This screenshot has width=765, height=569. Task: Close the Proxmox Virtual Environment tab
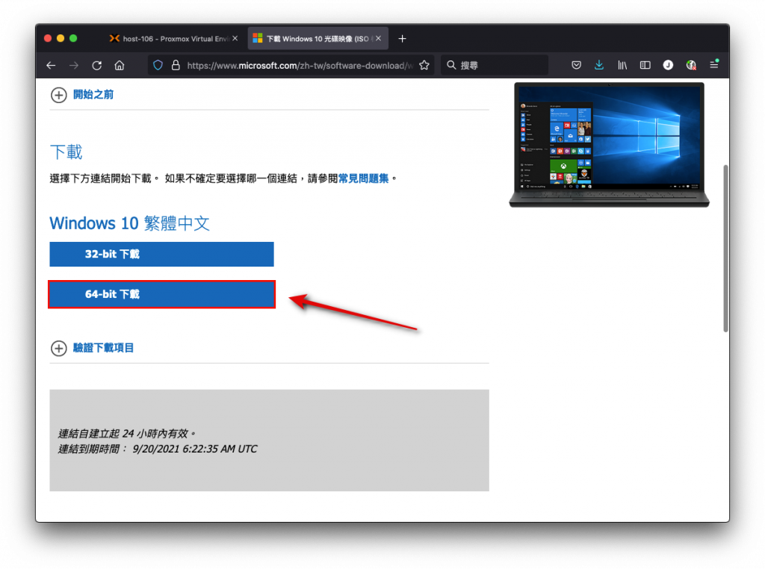click(x=235, y=39)
